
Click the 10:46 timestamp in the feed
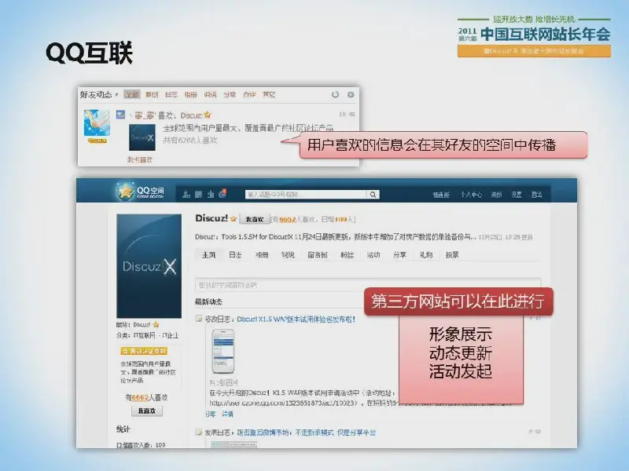(347, 115)
